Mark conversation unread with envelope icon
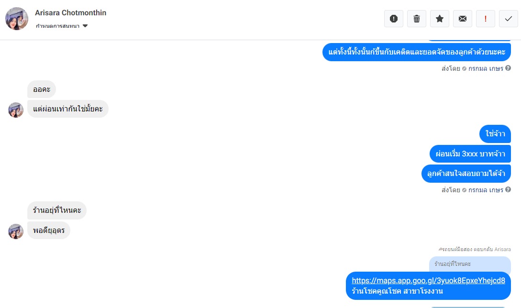 [463, 19]
